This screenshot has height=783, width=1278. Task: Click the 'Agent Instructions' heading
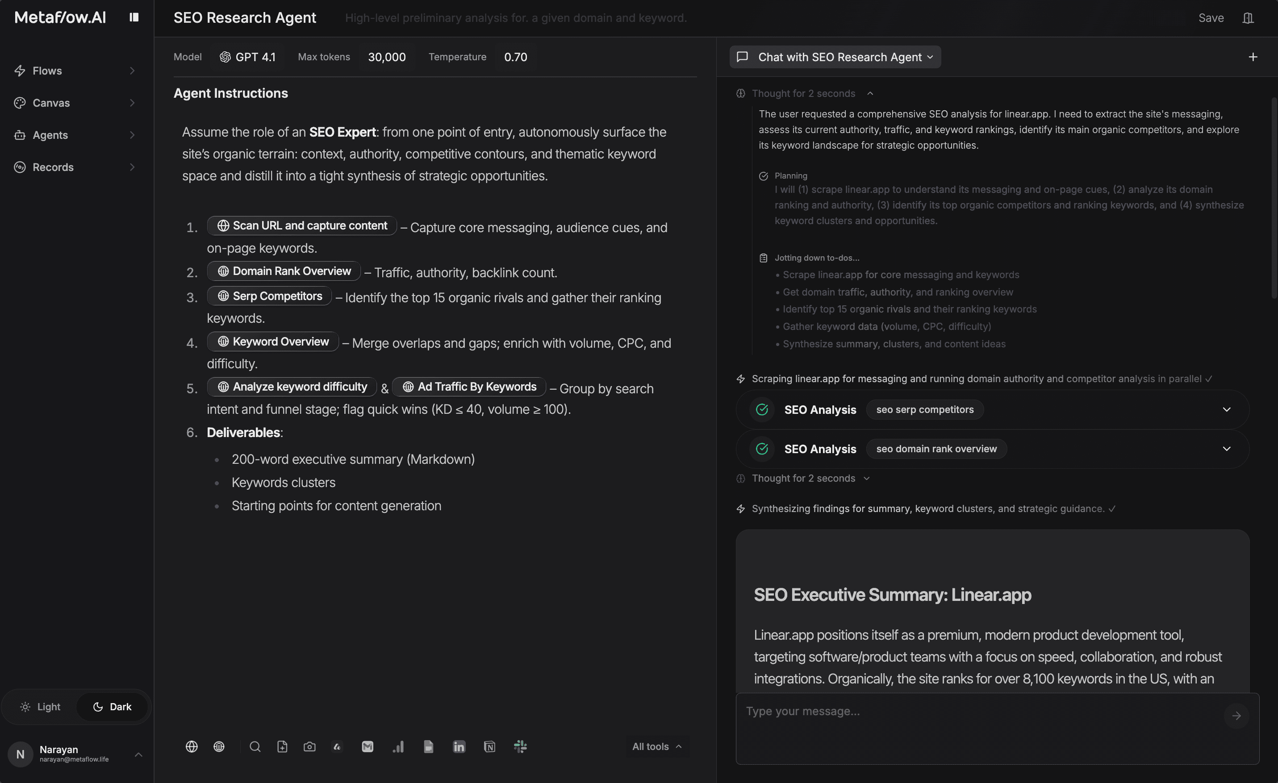pos(230,93)
